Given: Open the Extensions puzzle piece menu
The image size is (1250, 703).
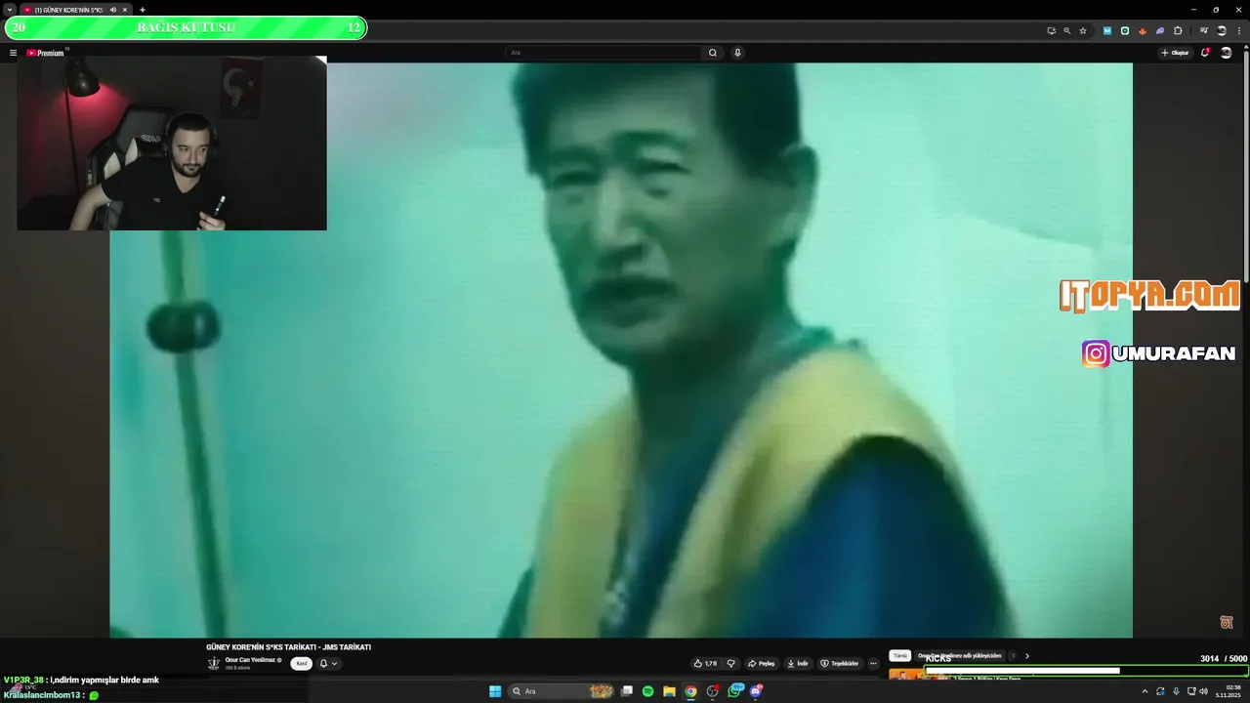Looking at the screenshot, I should click(x=1178, y=30).
